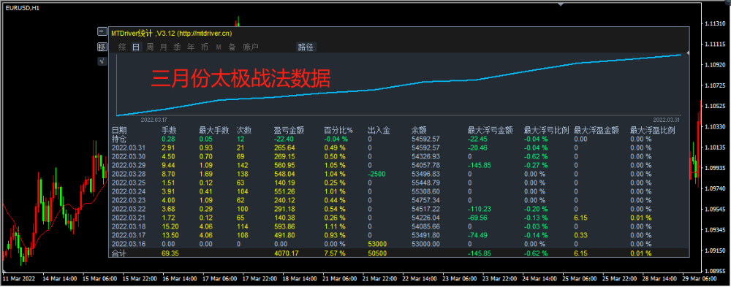Click the 盈亏金额 column header
Screen dimensions: 731x287
coord(289,131)
